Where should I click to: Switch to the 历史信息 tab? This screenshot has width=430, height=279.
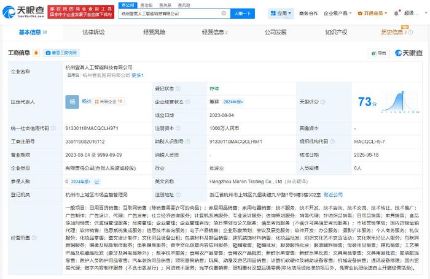(x=392, y=32)
